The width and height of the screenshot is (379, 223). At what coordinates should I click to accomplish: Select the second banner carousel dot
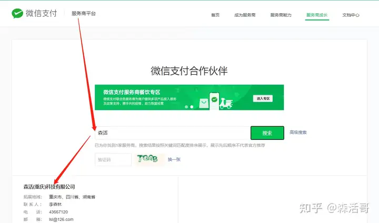(x=192, y=107)
